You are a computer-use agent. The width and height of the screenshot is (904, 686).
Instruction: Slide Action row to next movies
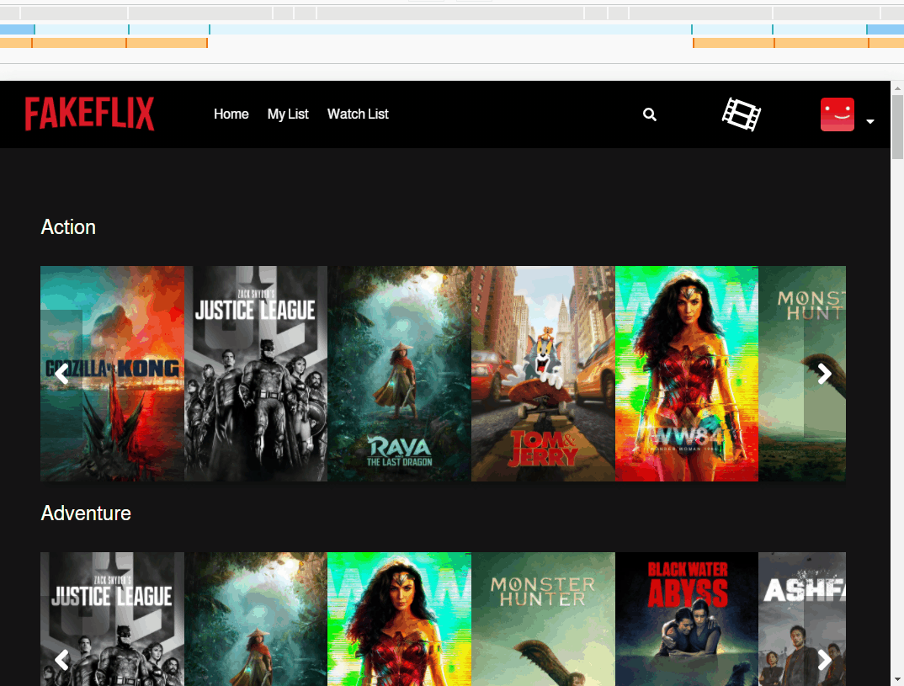(824, 374)
